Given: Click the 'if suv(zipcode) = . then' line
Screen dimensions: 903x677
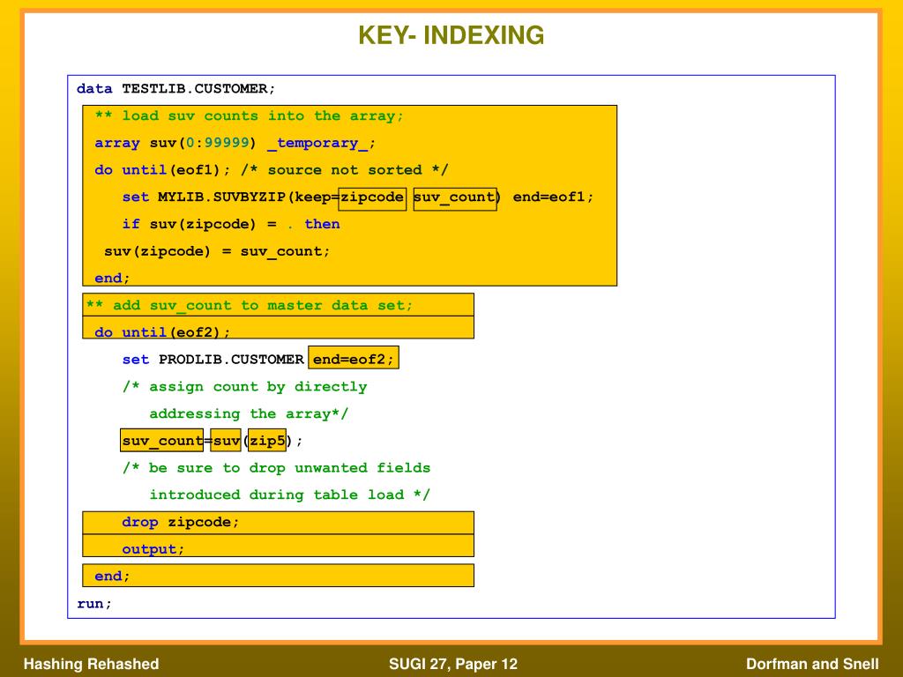Looking at the screenshot, I should [x=230, y=224].
